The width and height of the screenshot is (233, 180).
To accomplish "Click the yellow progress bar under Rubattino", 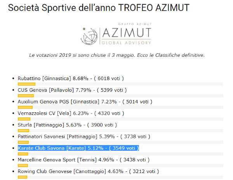I will pyautogui.click(x=26, y=84).
